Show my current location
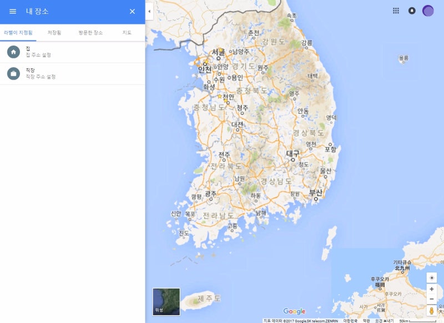 pyautogui.click(x=432, y=277)
